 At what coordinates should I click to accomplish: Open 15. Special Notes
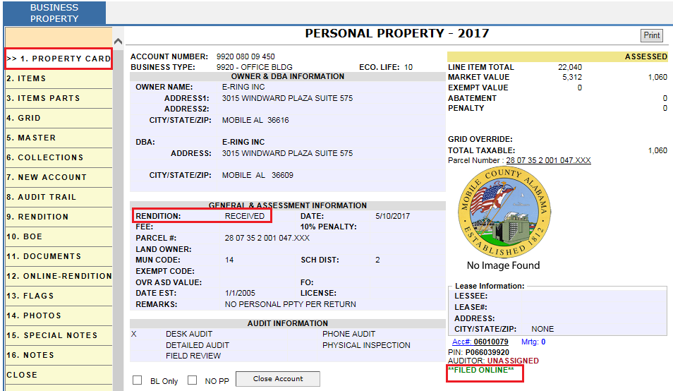[x=59, y=335]
